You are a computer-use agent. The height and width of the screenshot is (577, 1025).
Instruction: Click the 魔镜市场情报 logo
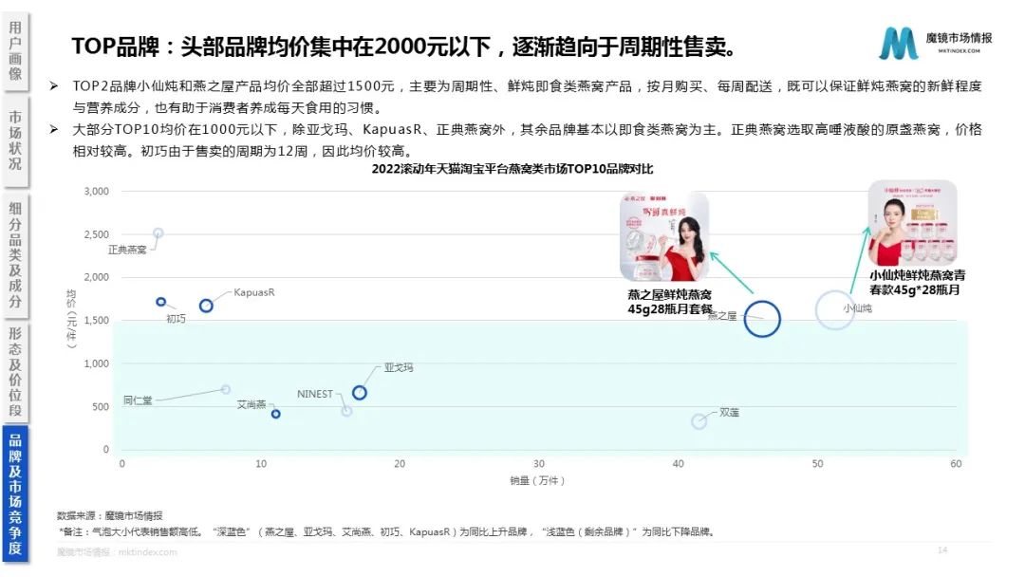(x=936, y=43)
